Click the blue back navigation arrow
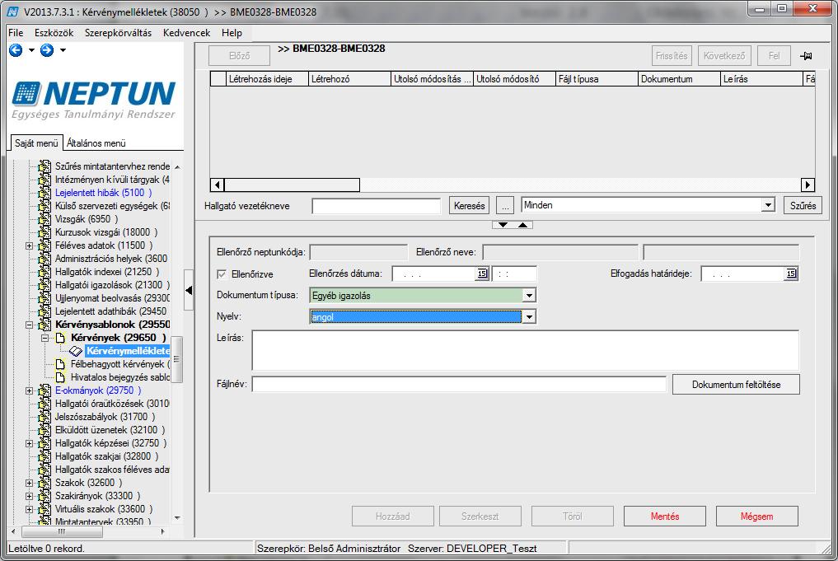Screen dimensions: 838x561 point(16,50)
